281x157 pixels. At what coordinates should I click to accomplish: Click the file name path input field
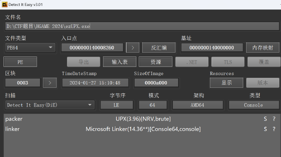point(142,26)
